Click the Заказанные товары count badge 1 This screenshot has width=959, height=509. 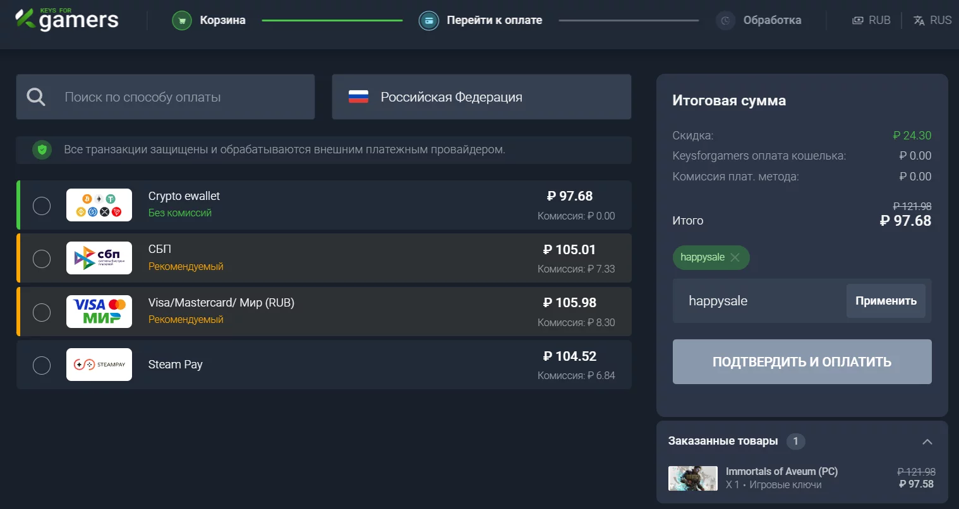tap(796, 442)
